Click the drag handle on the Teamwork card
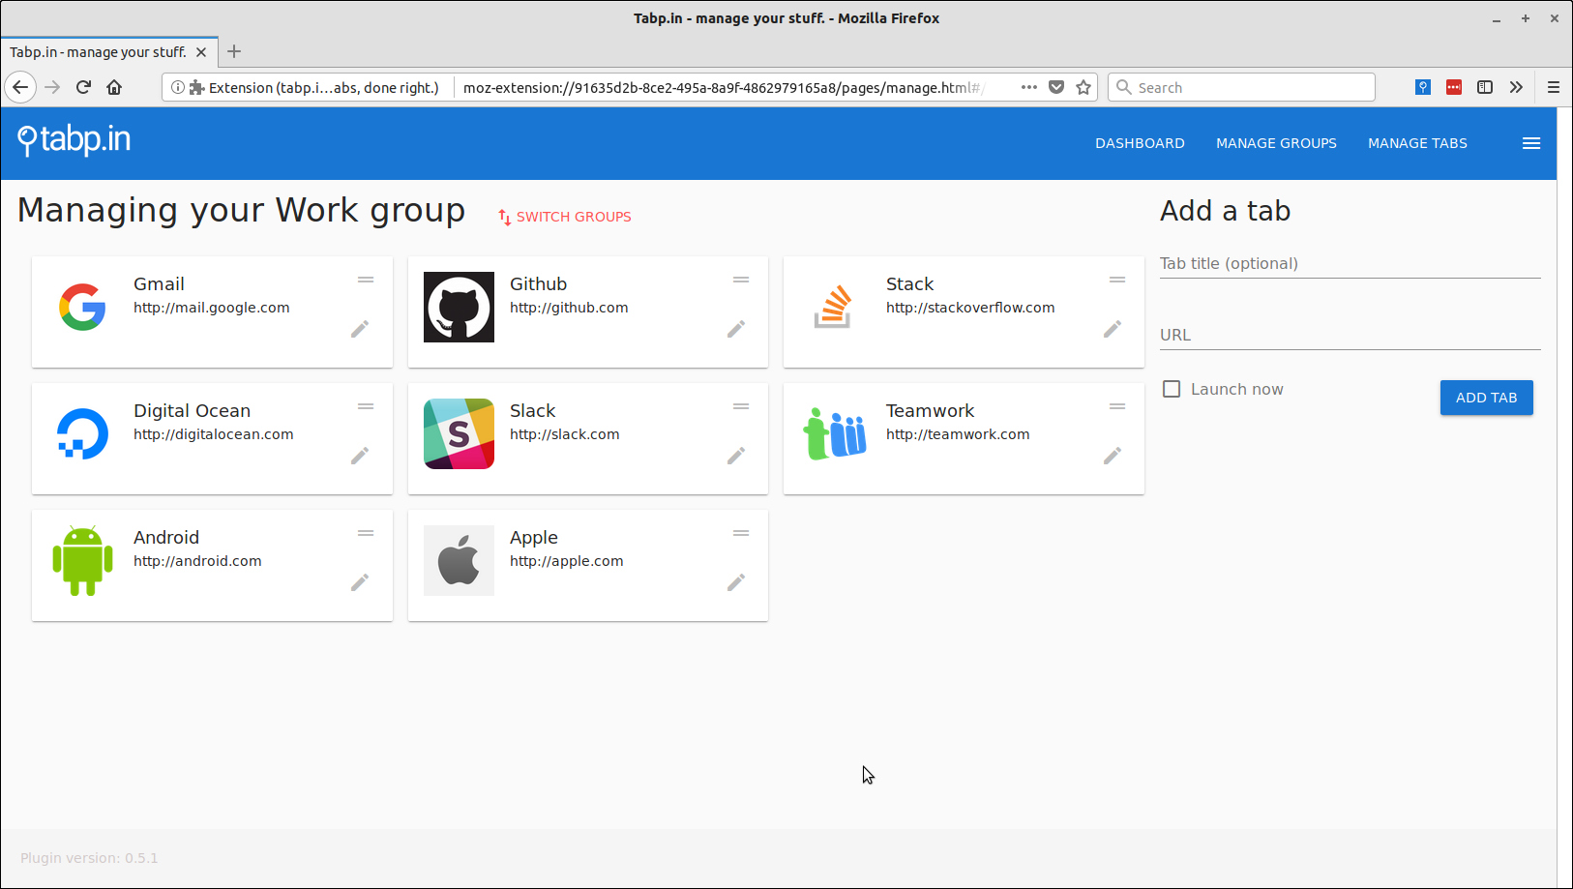 [1117, 406]
